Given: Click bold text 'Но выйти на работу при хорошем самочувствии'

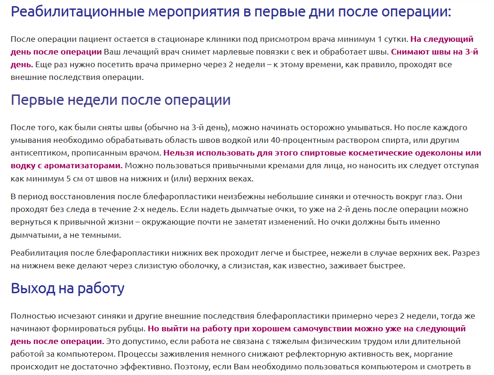Looking at the screenshot, I should click(x=250, y=329).
